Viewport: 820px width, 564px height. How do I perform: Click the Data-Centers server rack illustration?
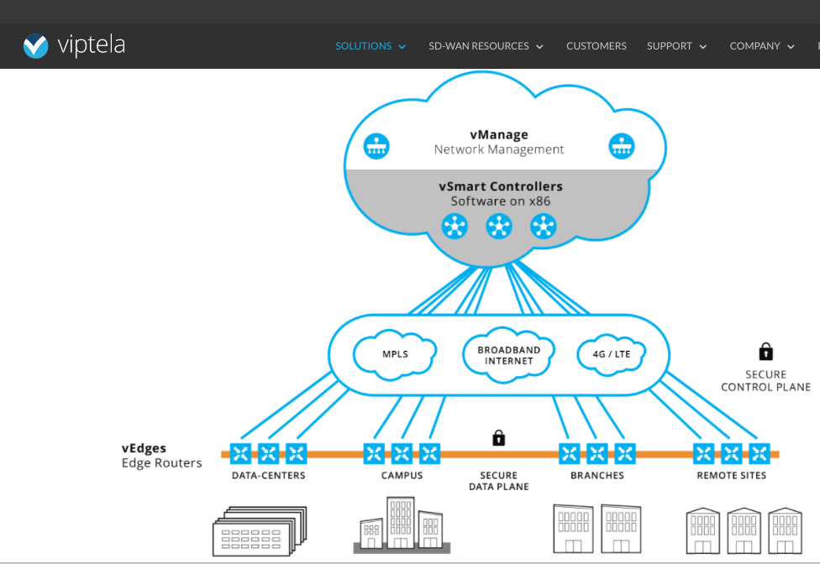259,530
